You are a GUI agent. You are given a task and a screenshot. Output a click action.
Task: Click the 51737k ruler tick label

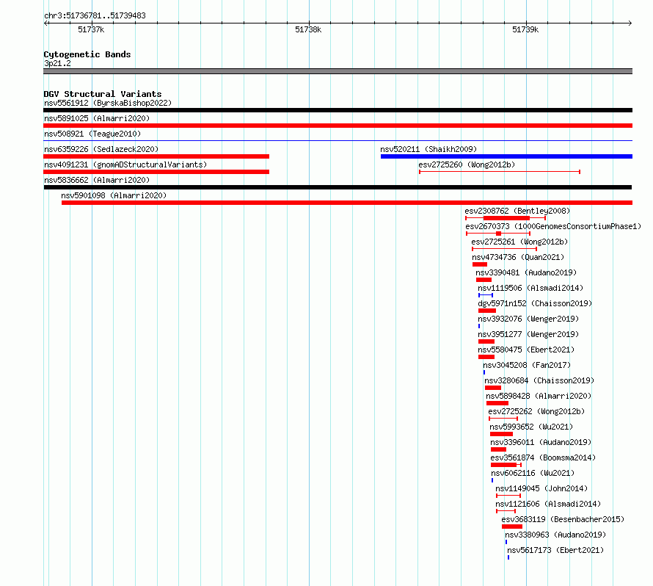[x=91, y=29]
